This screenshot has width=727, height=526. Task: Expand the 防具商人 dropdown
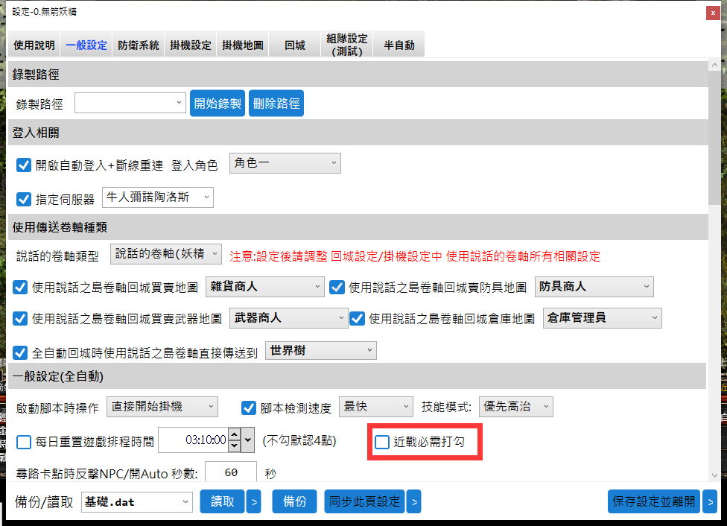pos(594,287)
